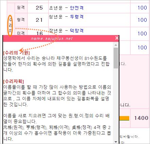
Task: Click the orange score progress bar
Action: (x=124, y=118)
